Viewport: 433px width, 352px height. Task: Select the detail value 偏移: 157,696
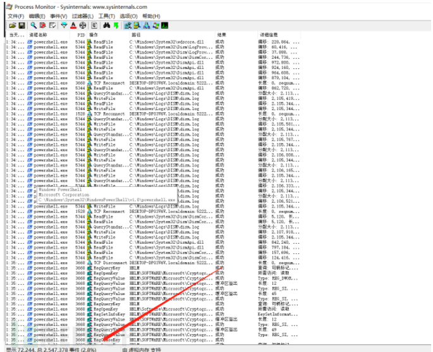278,253
